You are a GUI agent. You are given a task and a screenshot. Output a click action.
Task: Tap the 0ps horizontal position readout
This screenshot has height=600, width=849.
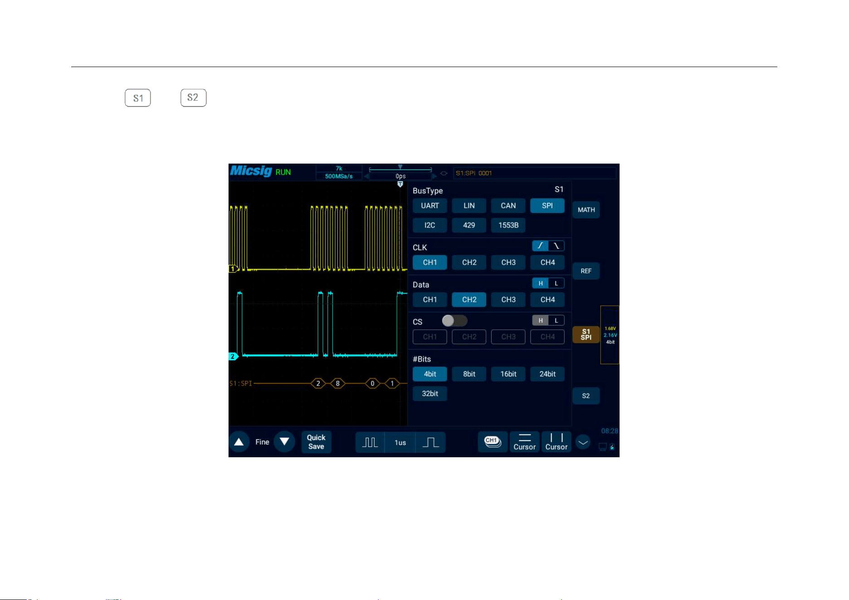coord(400,176)
